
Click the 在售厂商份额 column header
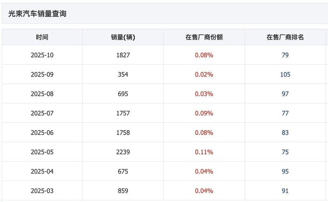204,37
